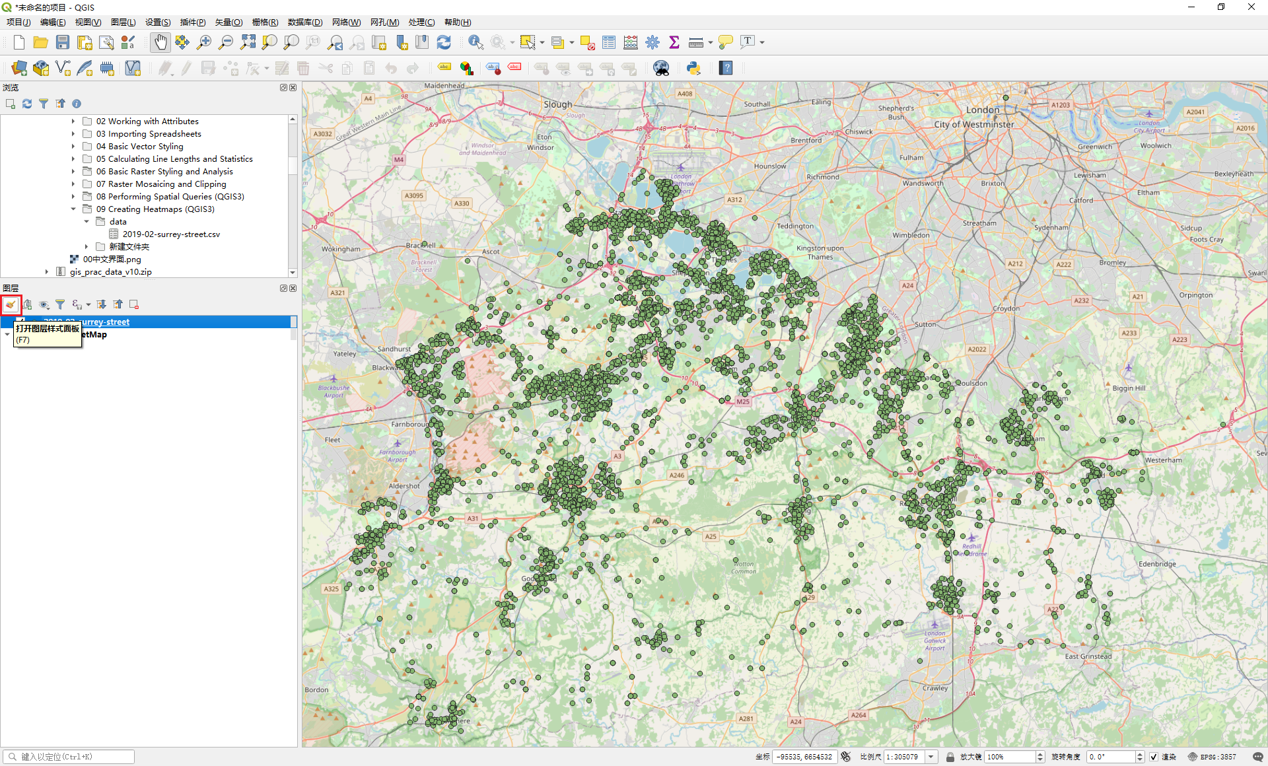Open the Layer Styling panel brush icon

pyautogui.click(x=11, y=304)
